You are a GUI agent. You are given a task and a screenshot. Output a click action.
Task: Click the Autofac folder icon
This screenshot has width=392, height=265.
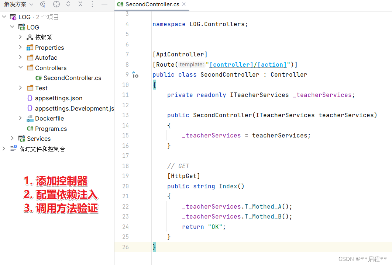click(30, 57)
